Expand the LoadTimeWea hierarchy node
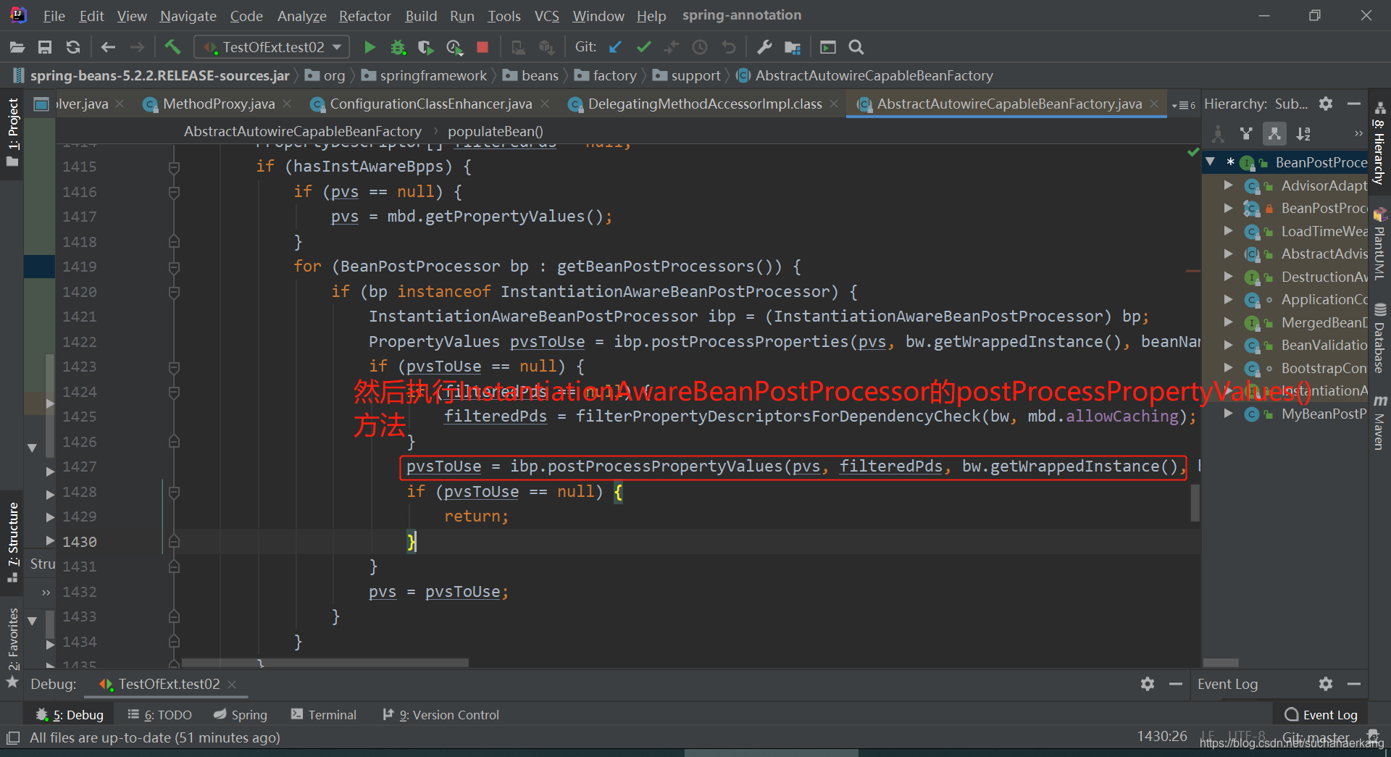 coord(1228,231)
